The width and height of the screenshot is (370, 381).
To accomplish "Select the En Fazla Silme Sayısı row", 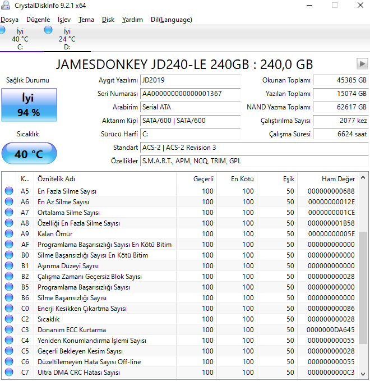I will [180, 191].
